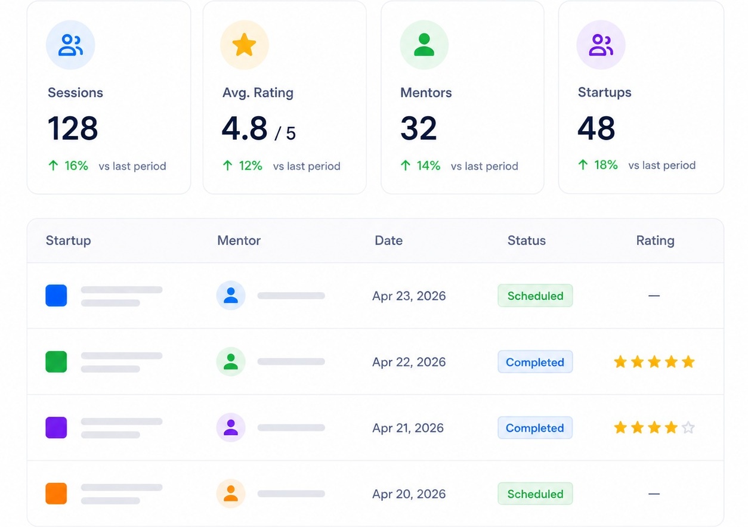
Task: Click the purple Startups people icon
Action: point(601,45)
